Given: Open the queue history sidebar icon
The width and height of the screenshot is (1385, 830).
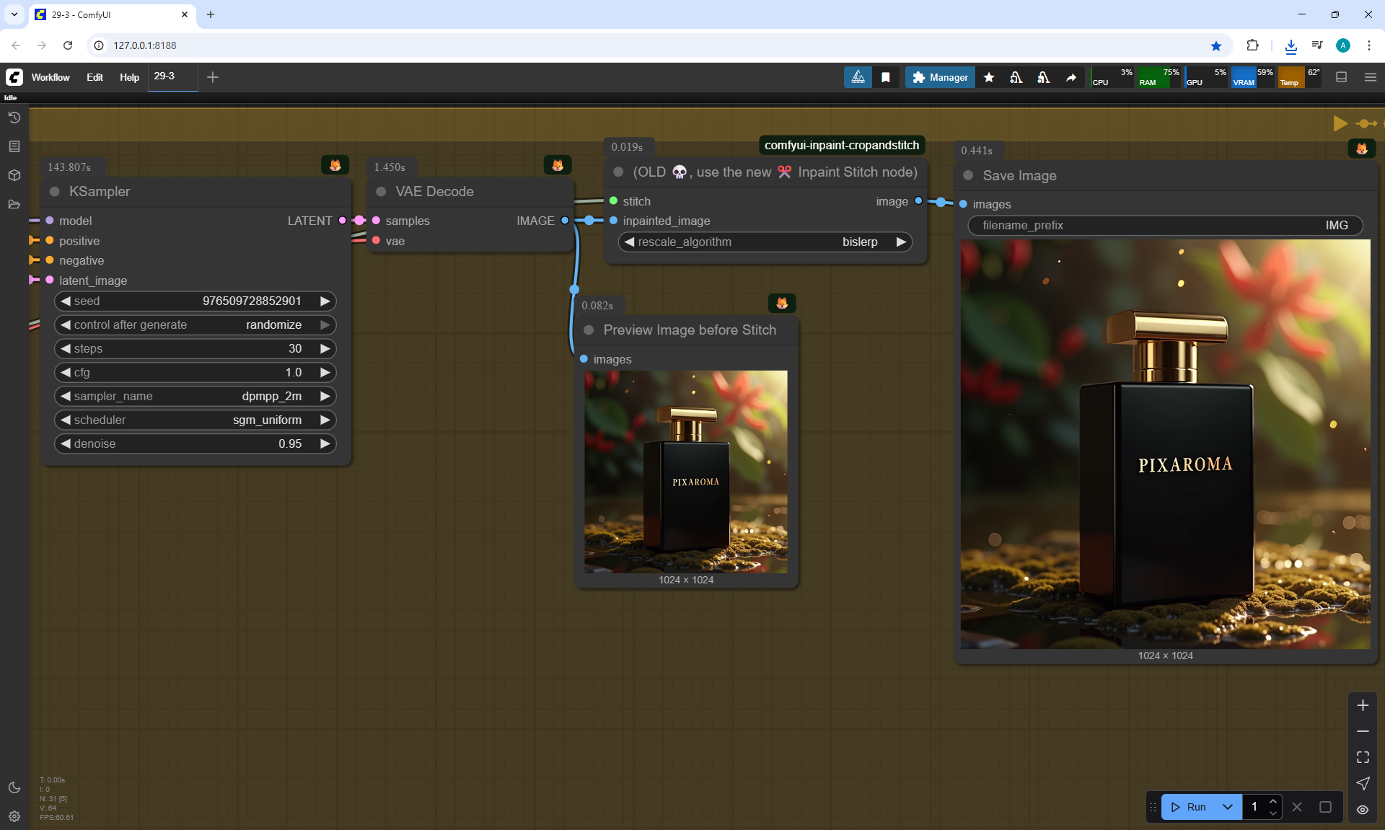Looking at the screenshot, I should 14,118.
